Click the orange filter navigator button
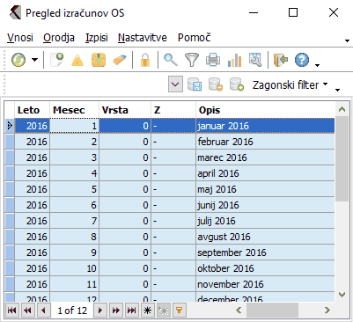The width and height of the screenshot is (353, 322). click(x=180, y=311)
